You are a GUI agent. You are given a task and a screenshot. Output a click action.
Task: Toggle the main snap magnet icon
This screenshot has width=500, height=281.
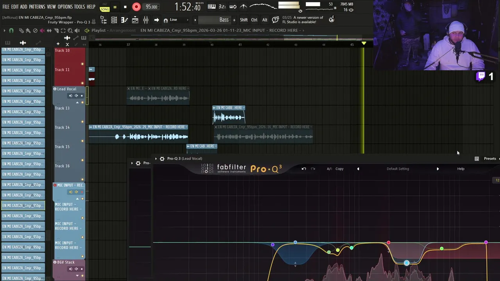(166, 20)
